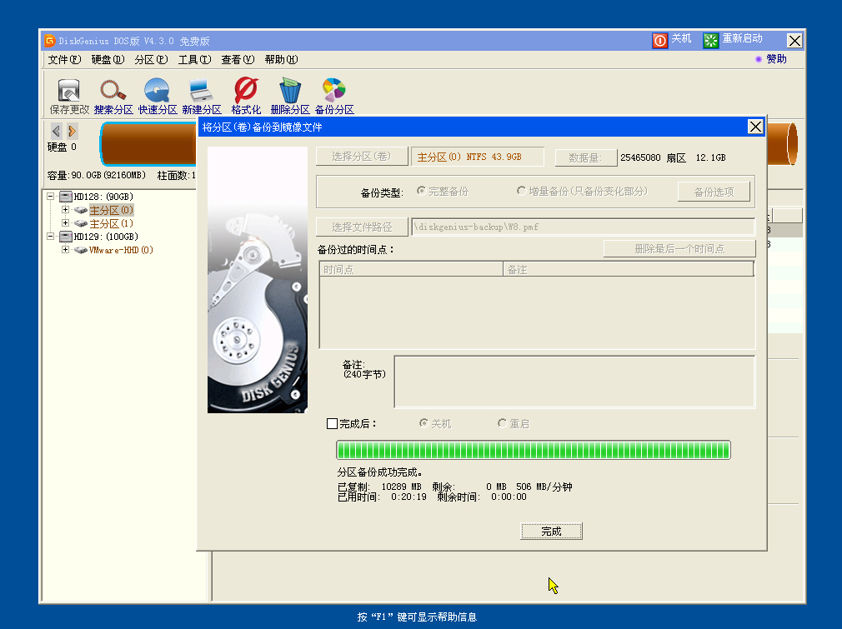The width and height of the screenshot is (842, 629).
Task: Open the 工具(T) menu
Action: tap(194, 60)
